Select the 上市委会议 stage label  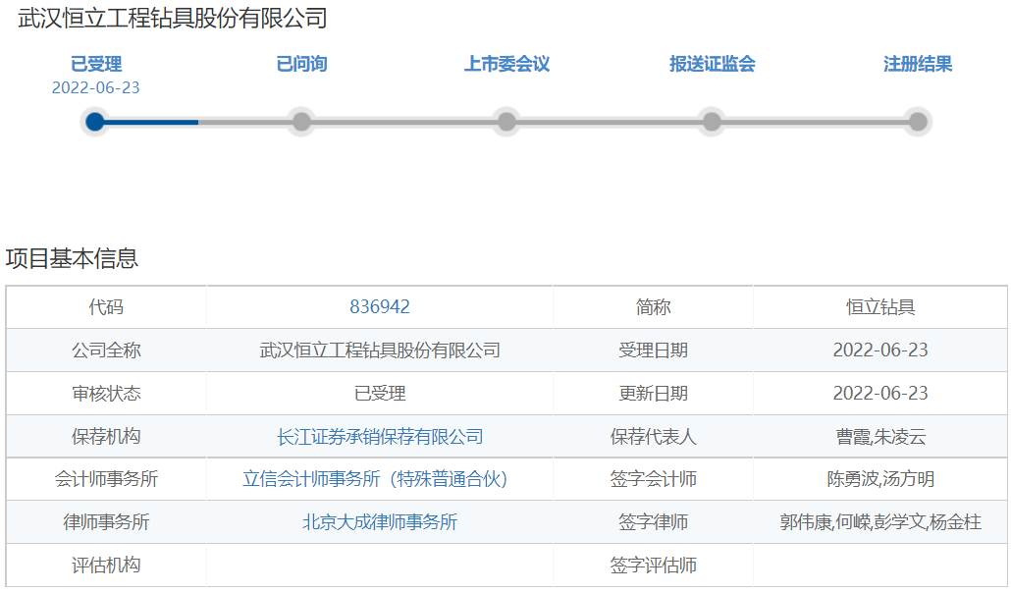click(506, 64)
